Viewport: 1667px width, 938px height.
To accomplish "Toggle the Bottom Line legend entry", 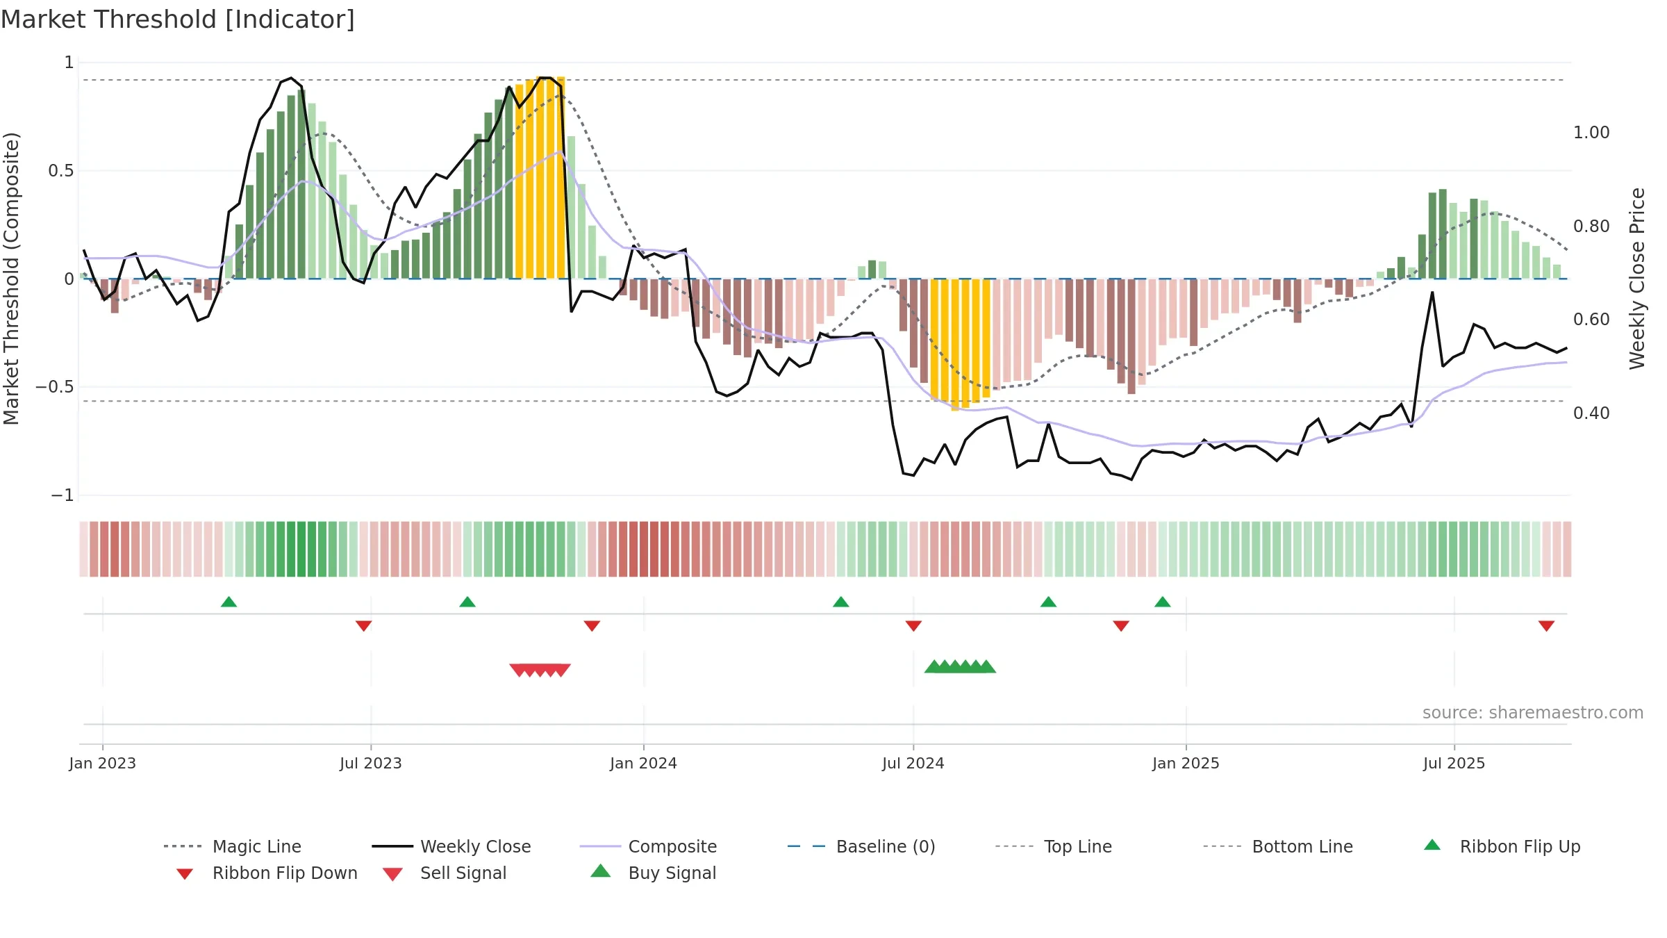I will [1279, 846].
